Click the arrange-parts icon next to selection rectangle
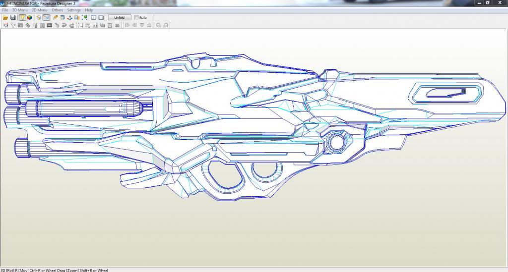 pos(88,25)
